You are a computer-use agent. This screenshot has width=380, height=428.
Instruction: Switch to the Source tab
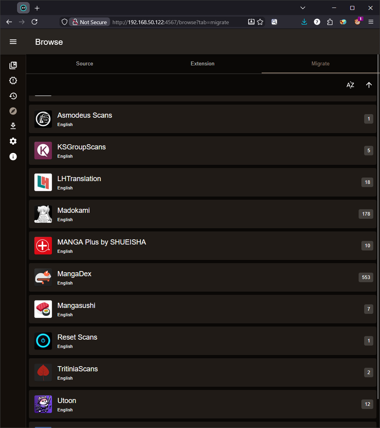tap(84, 63)
